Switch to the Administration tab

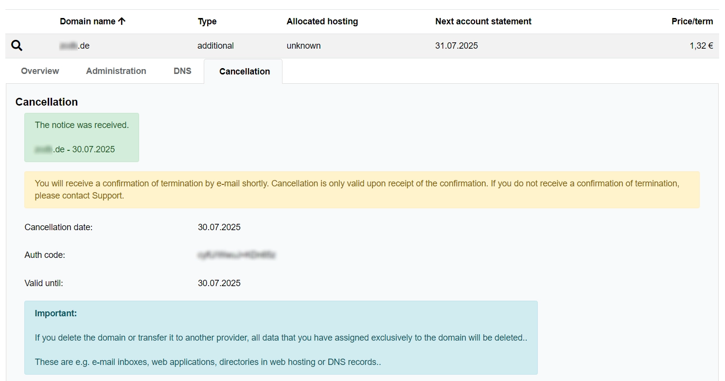coord(116,71)
